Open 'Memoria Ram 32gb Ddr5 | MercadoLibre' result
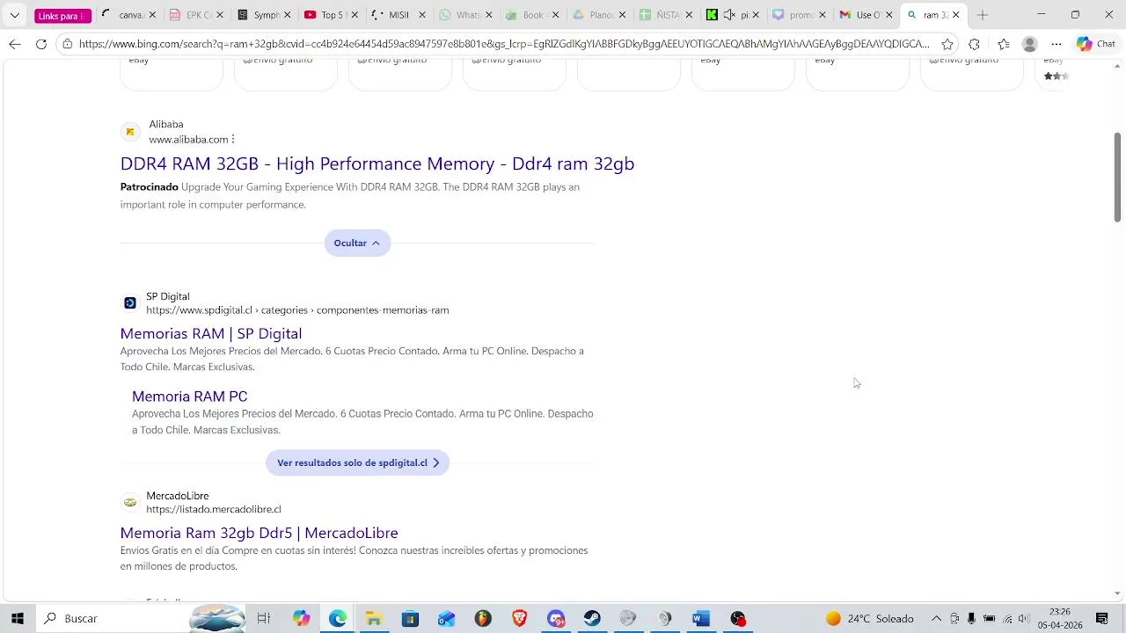The image size is (1126, 633). point(260,533)
